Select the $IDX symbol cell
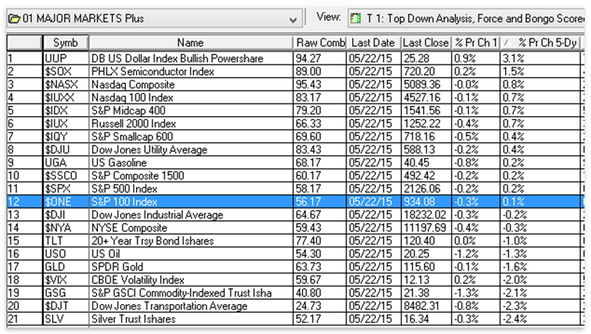Screen dimensions: 591x334 tap(66, 110)
